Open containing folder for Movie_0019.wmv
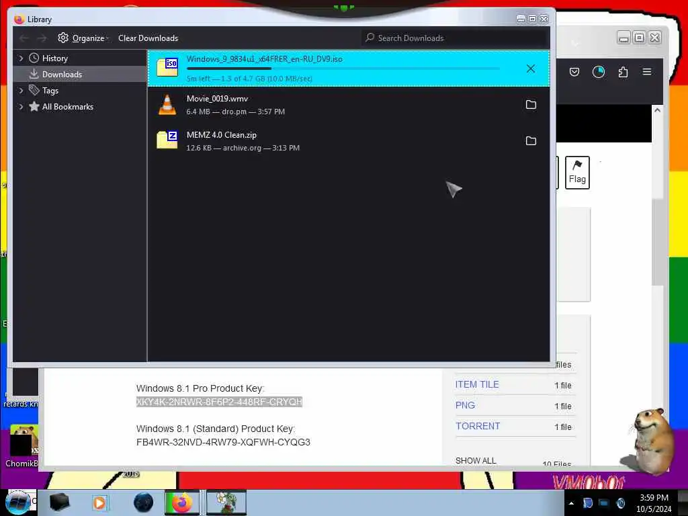This screenshot has width=688, height=516. coord(531,104)
